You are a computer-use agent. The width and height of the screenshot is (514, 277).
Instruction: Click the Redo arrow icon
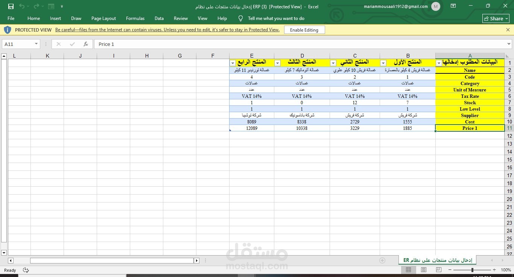click(x=36, y=6)
